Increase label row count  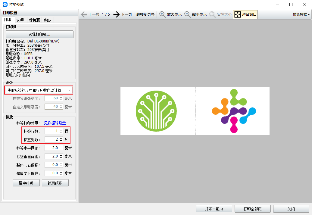61,130
